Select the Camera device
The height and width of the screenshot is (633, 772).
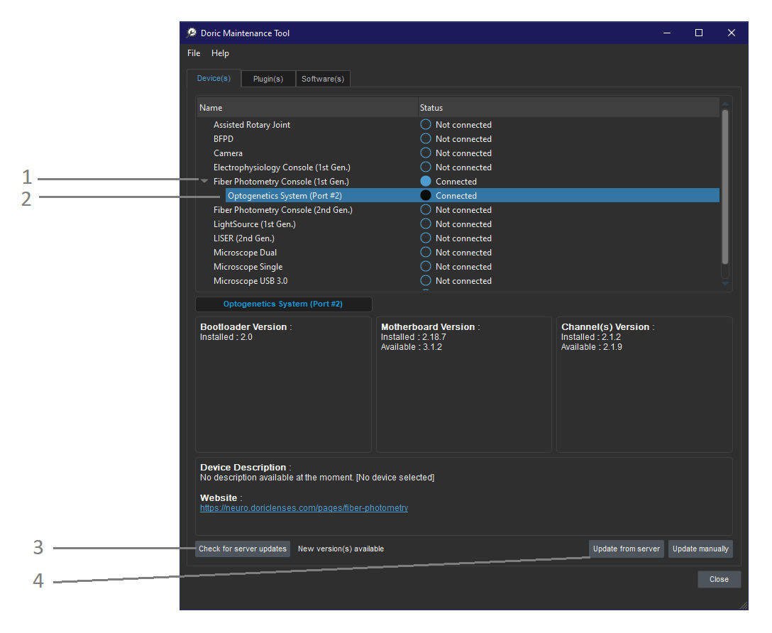tap(228, 153)
